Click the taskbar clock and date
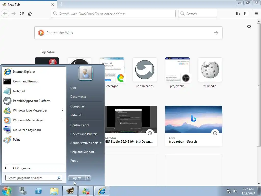This screenshot has height=196, width=261. pyautogui.click(x=248, y=191)
